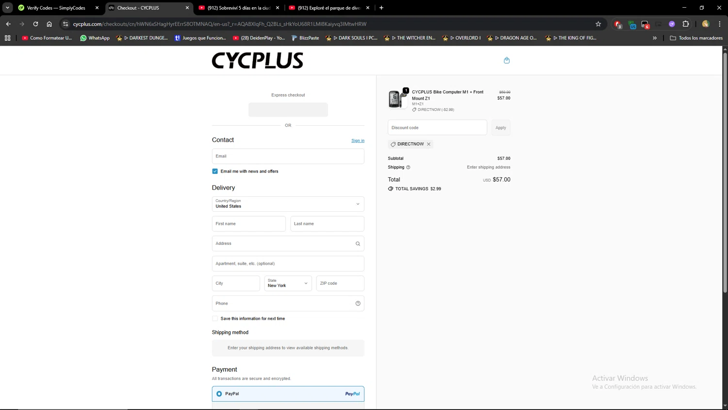Click the ZIP code field
Image resolution: width=728 pixels, height=410 pixels.
(x=340, y=283)
